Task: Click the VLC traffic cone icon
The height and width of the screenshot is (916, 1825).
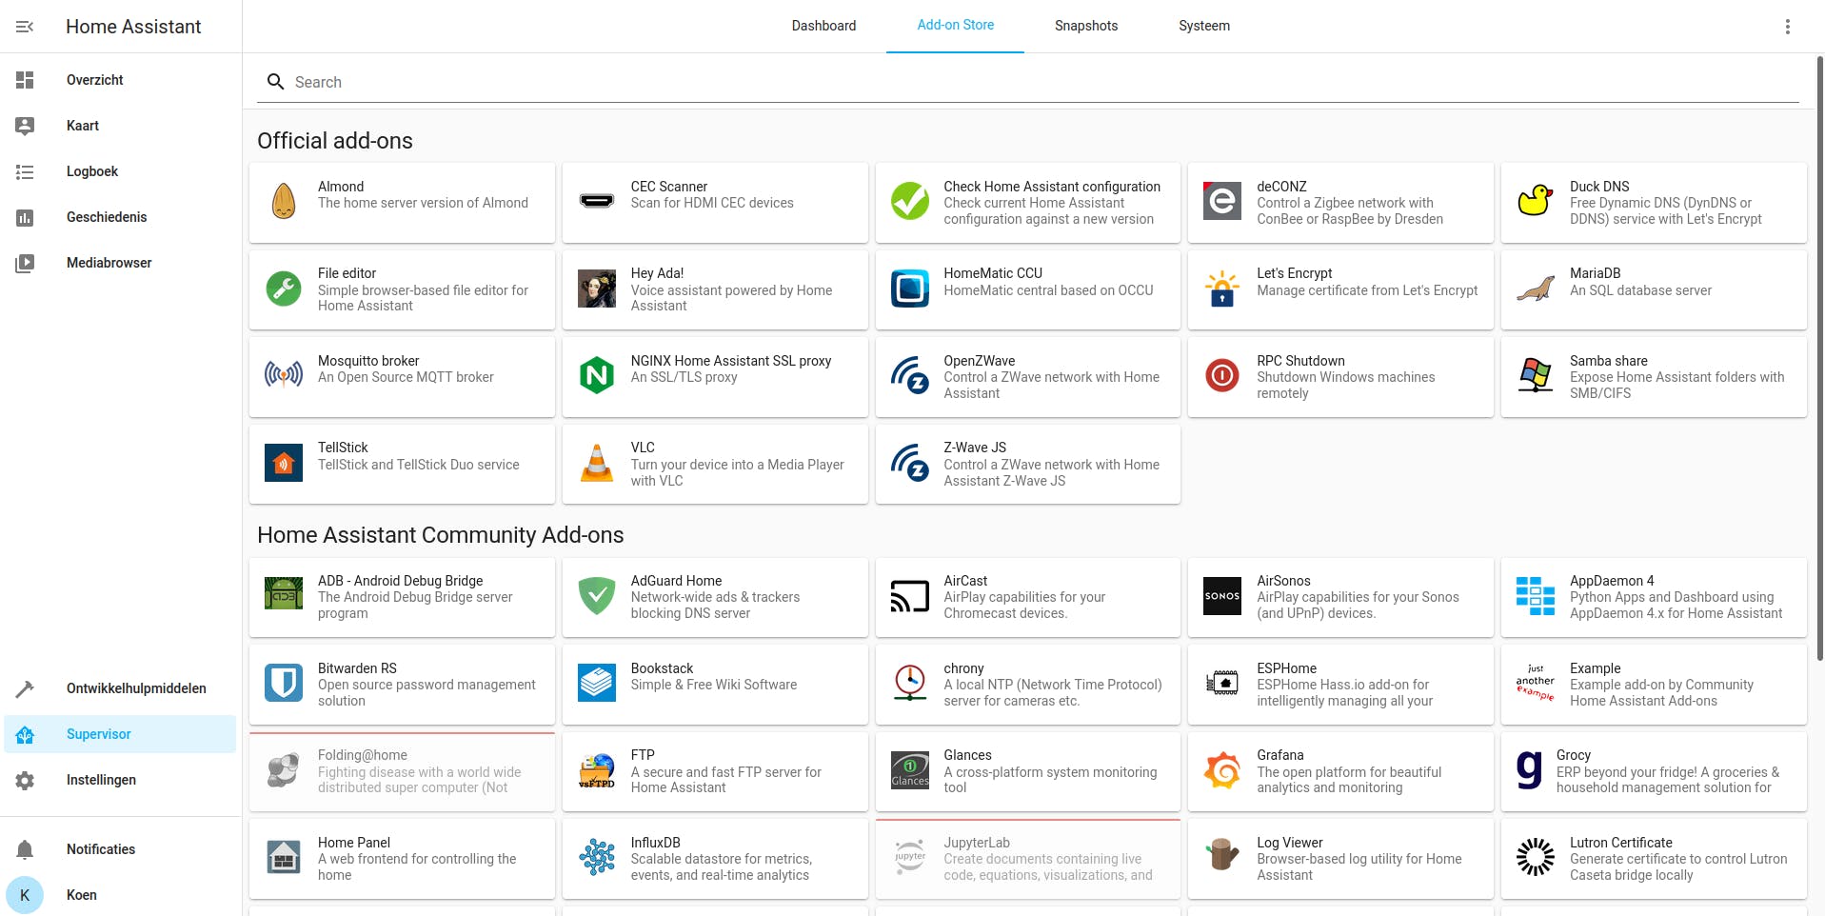Action: (x=597, y=463)
